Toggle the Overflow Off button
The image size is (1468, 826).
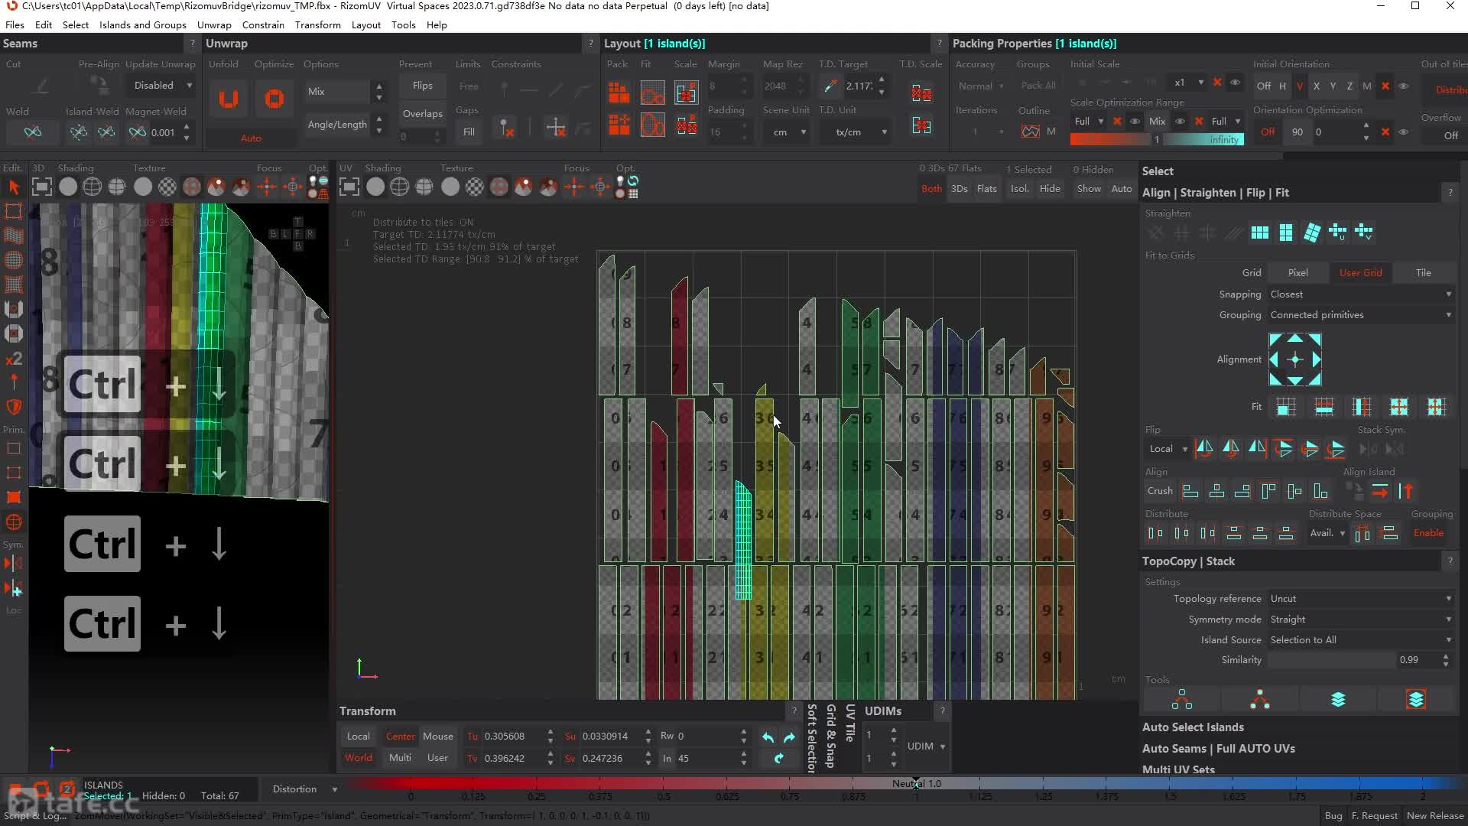tap(1450, 135)
